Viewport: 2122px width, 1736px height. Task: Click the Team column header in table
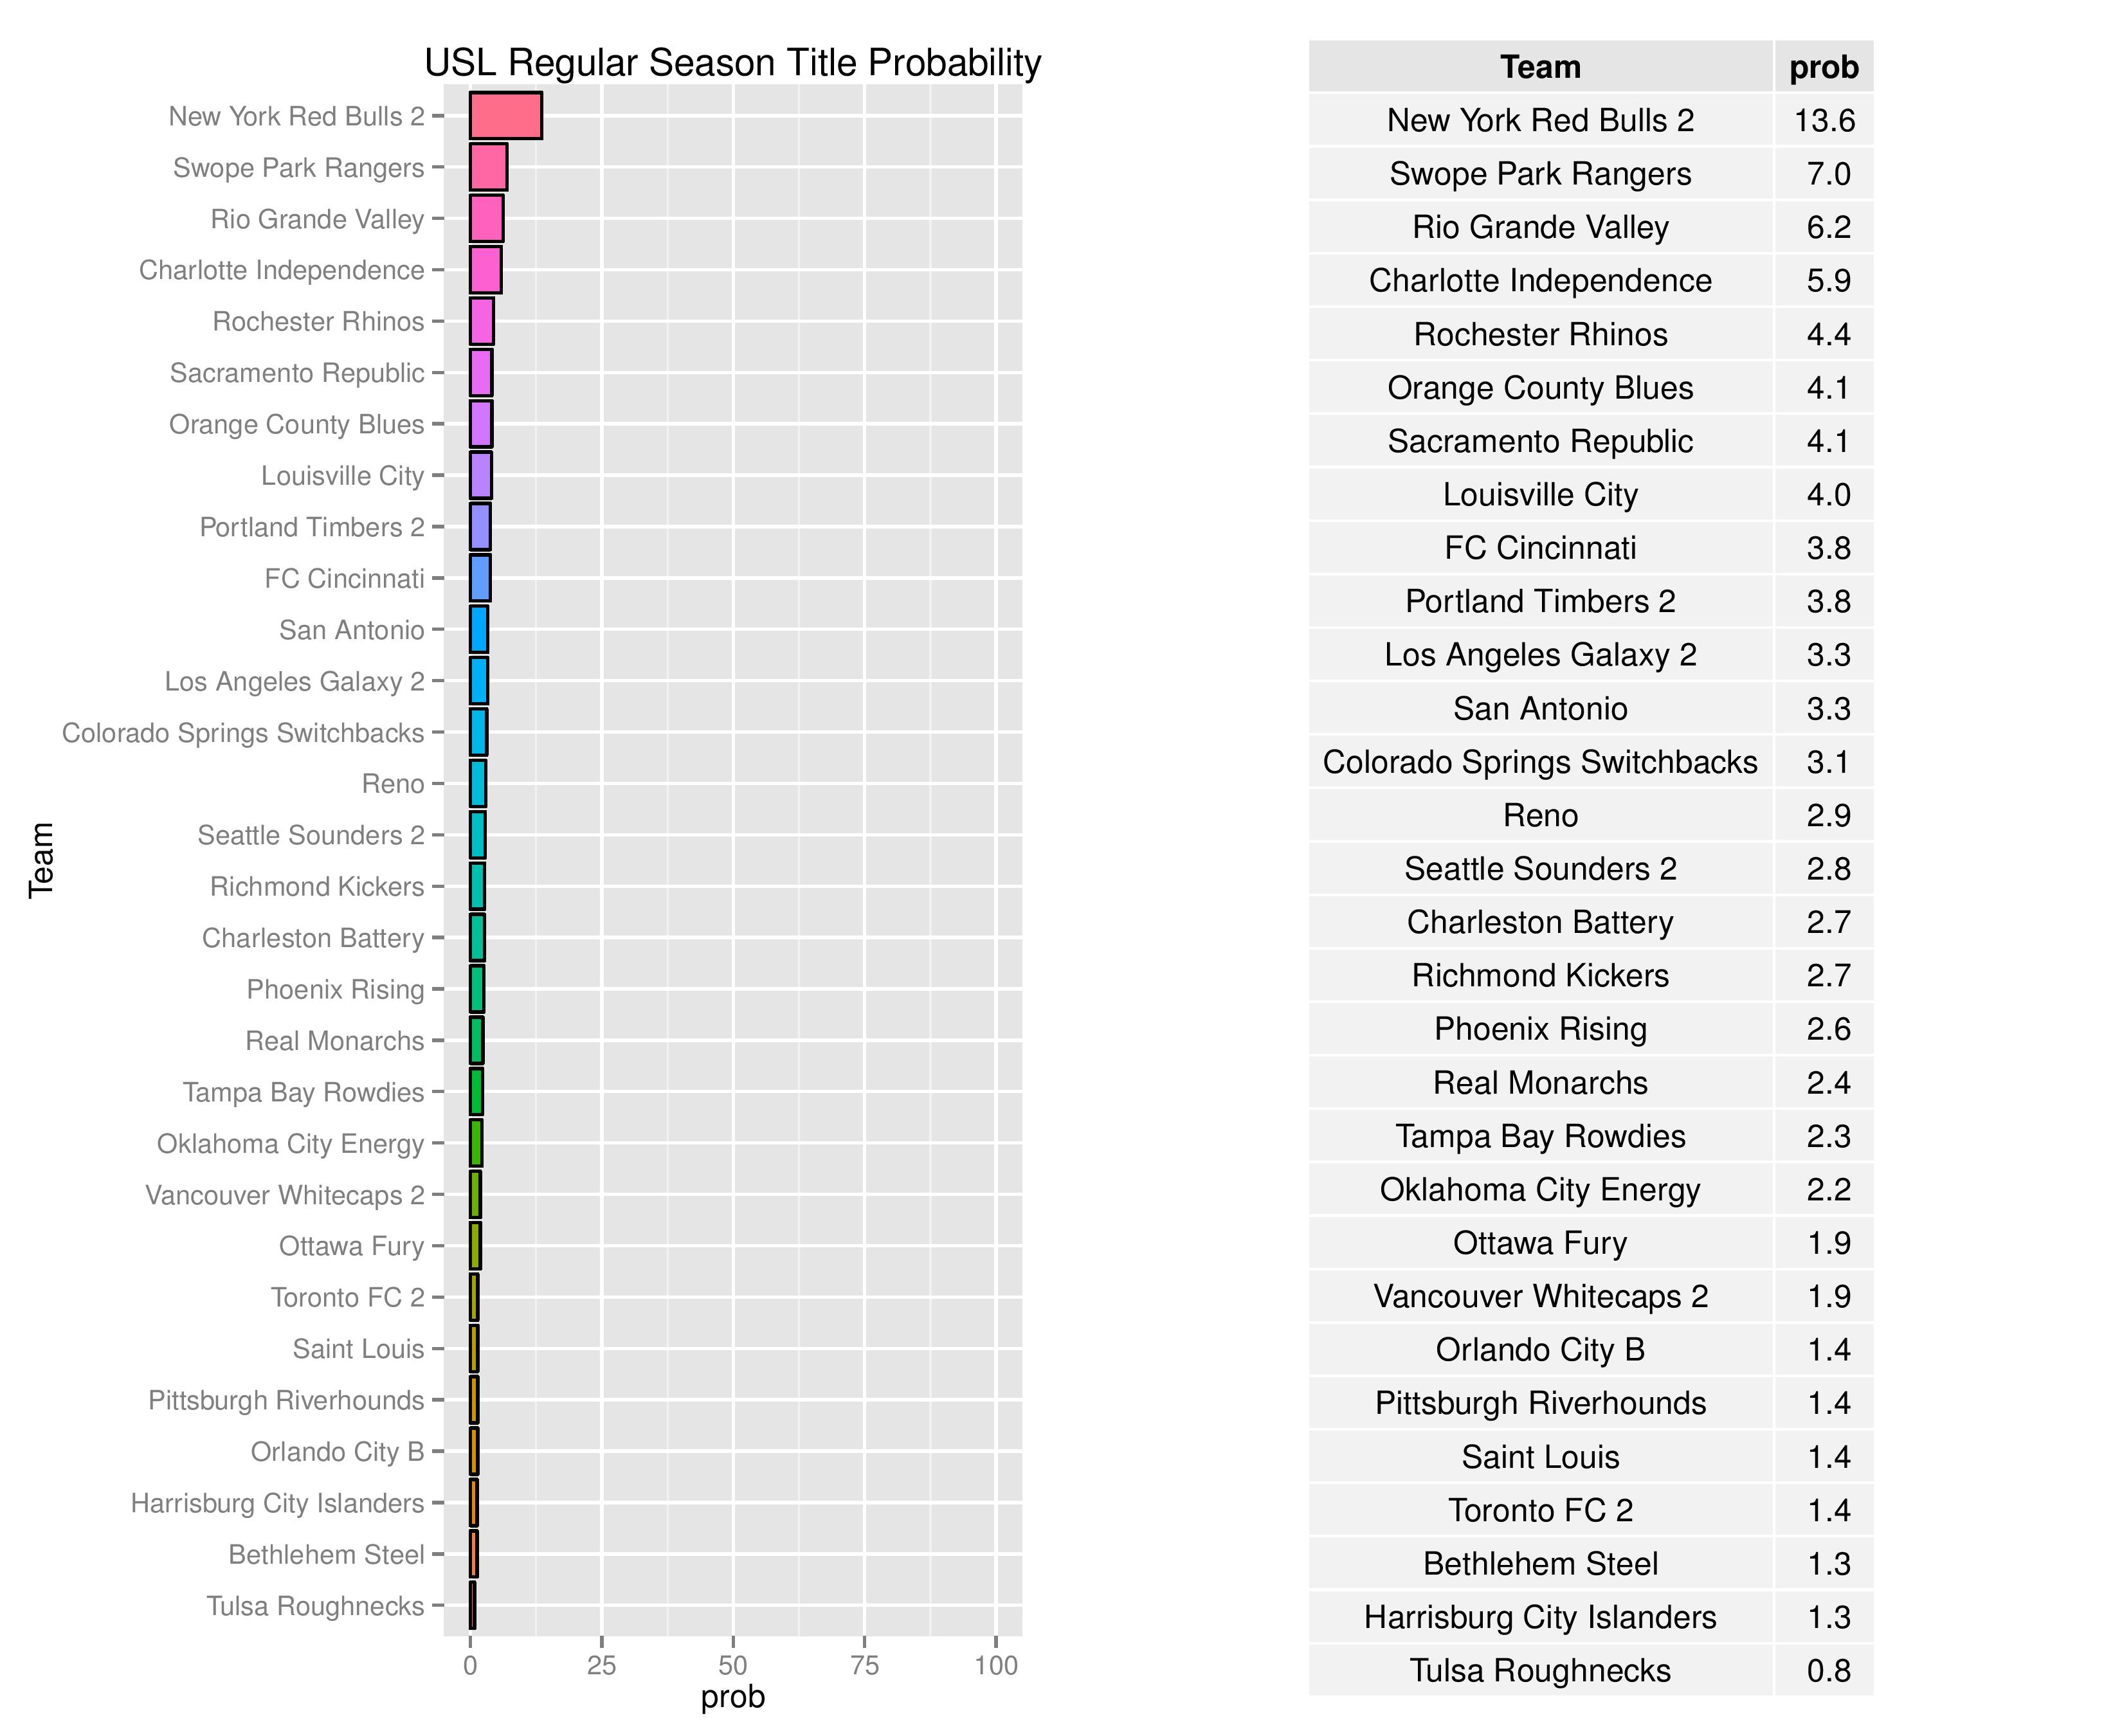[1540, 67]
